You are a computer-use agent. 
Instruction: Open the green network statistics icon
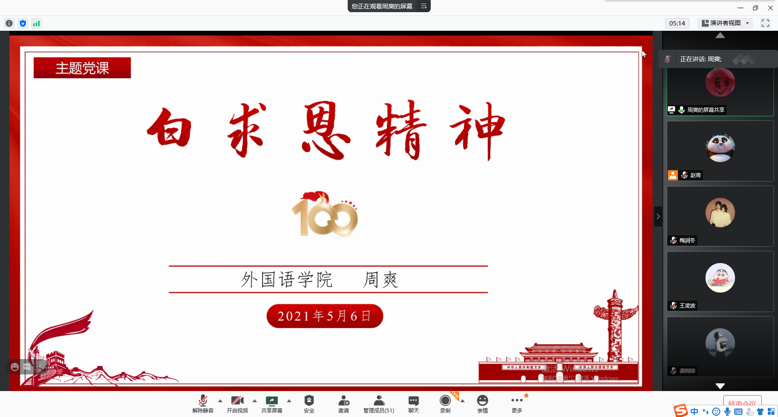click(x=36, y=24)
